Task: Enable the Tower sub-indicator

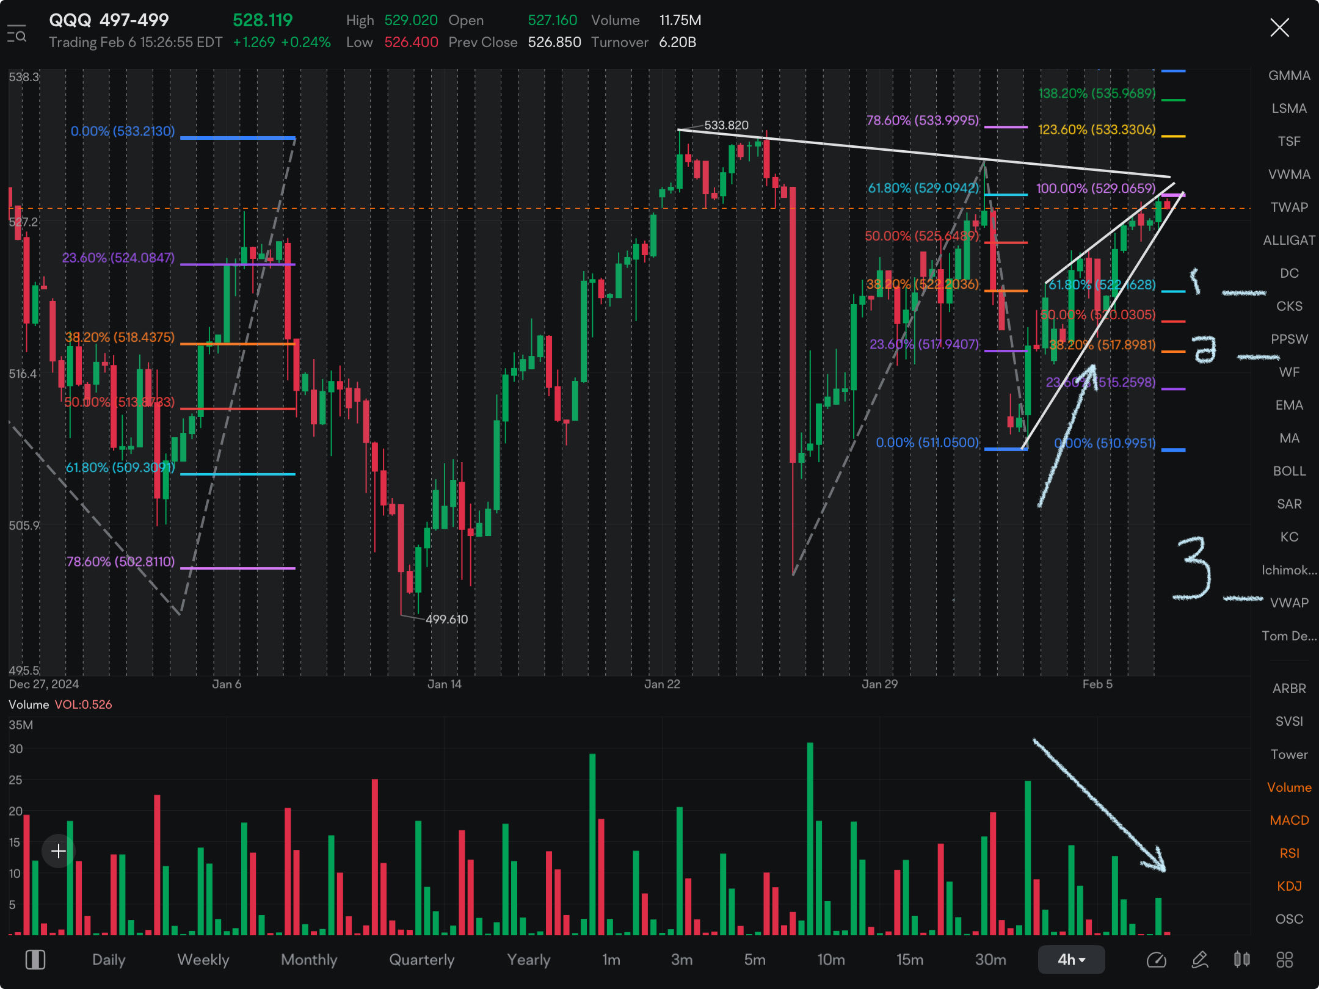Action: click(x=1289, y=755)
